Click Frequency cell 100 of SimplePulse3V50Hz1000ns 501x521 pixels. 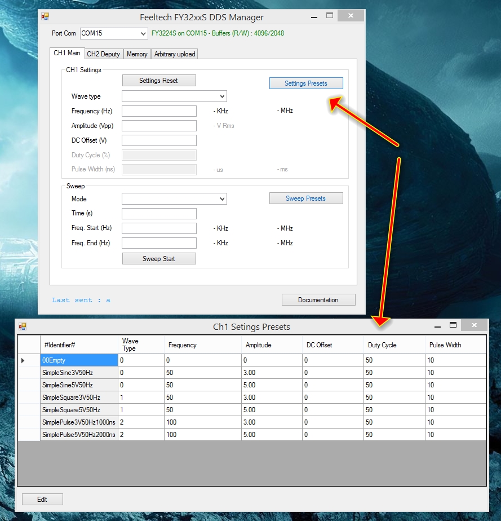[x=203, y=422]
